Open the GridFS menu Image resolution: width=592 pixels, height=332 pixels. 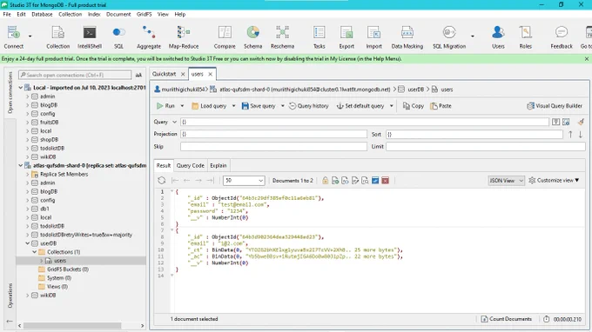coord(144,14)
